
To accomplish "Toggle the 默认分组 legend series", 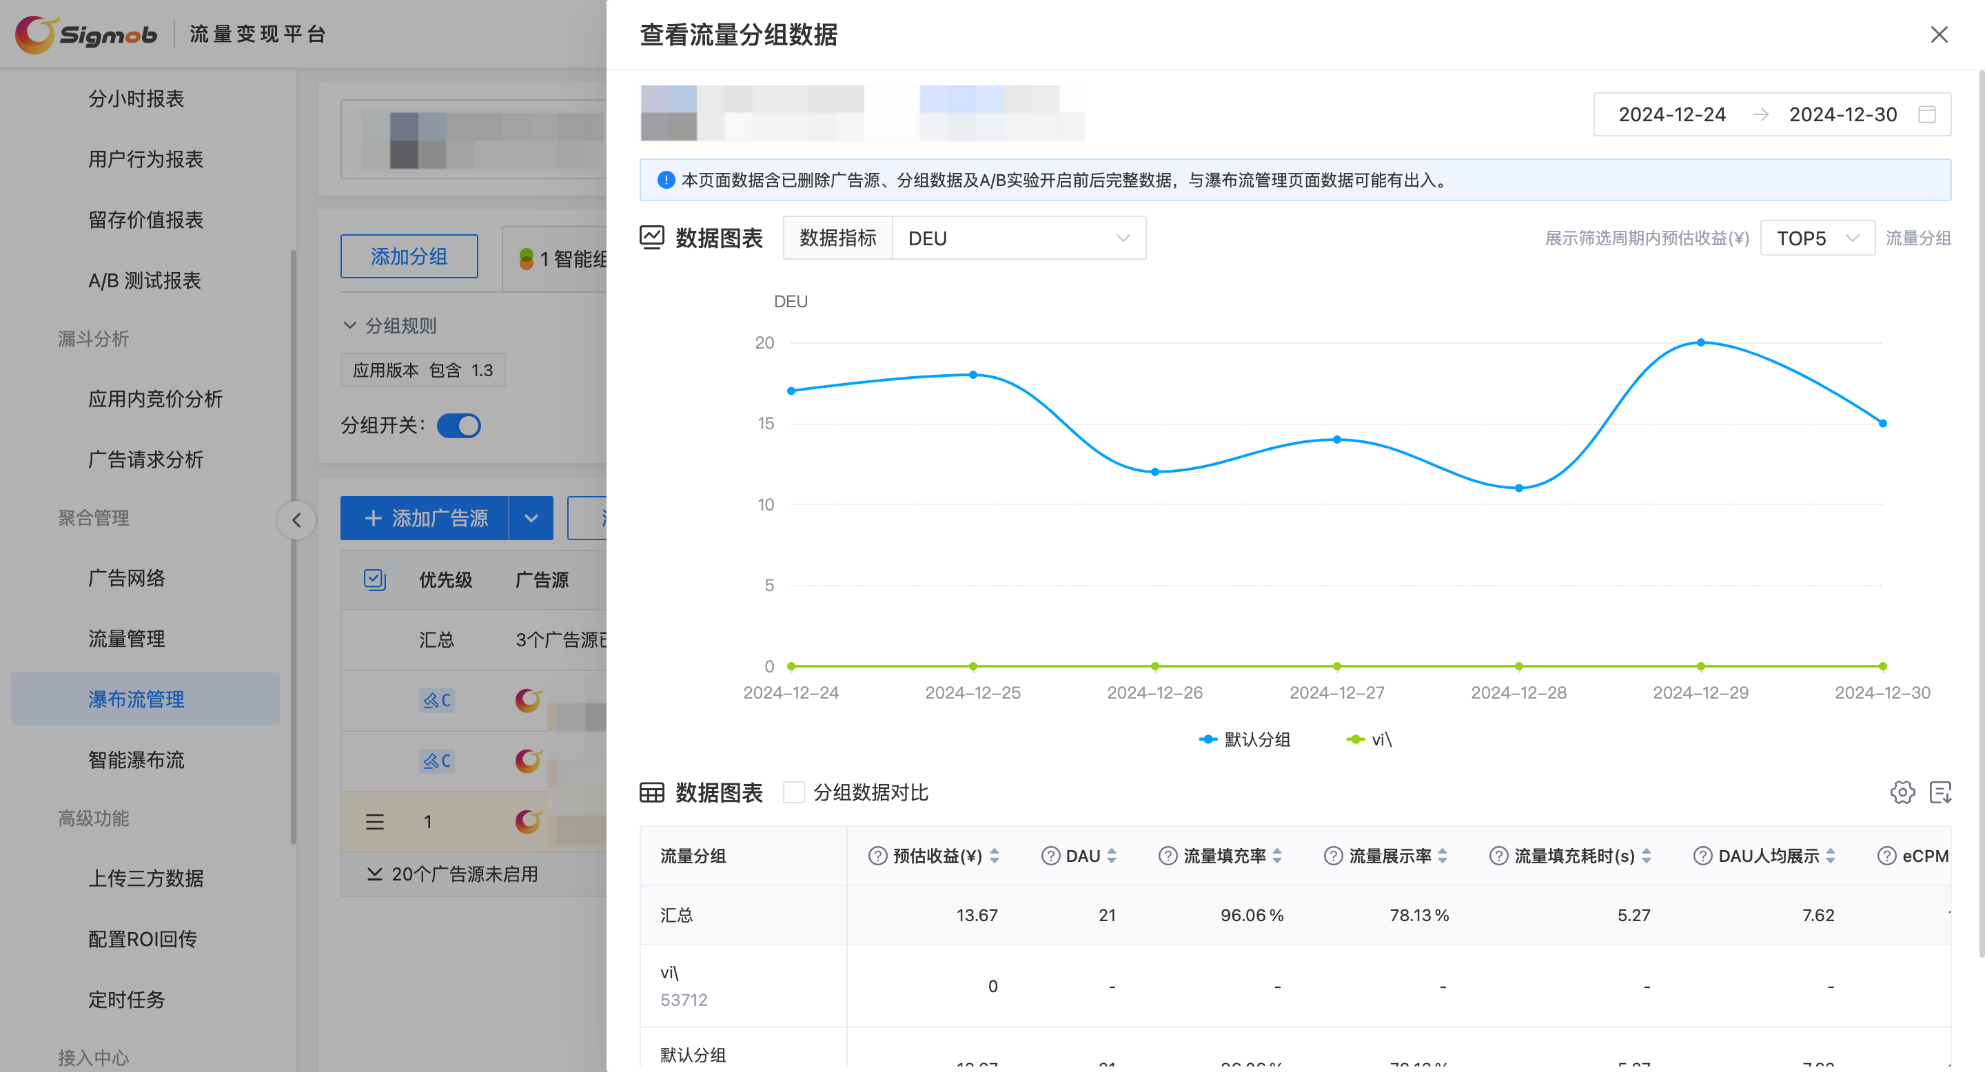I will 1245,739.
